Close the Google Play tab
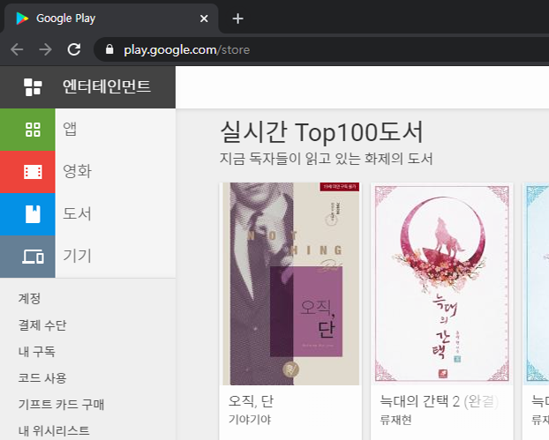Screen dimensions: 549x440 click(204, 19)
